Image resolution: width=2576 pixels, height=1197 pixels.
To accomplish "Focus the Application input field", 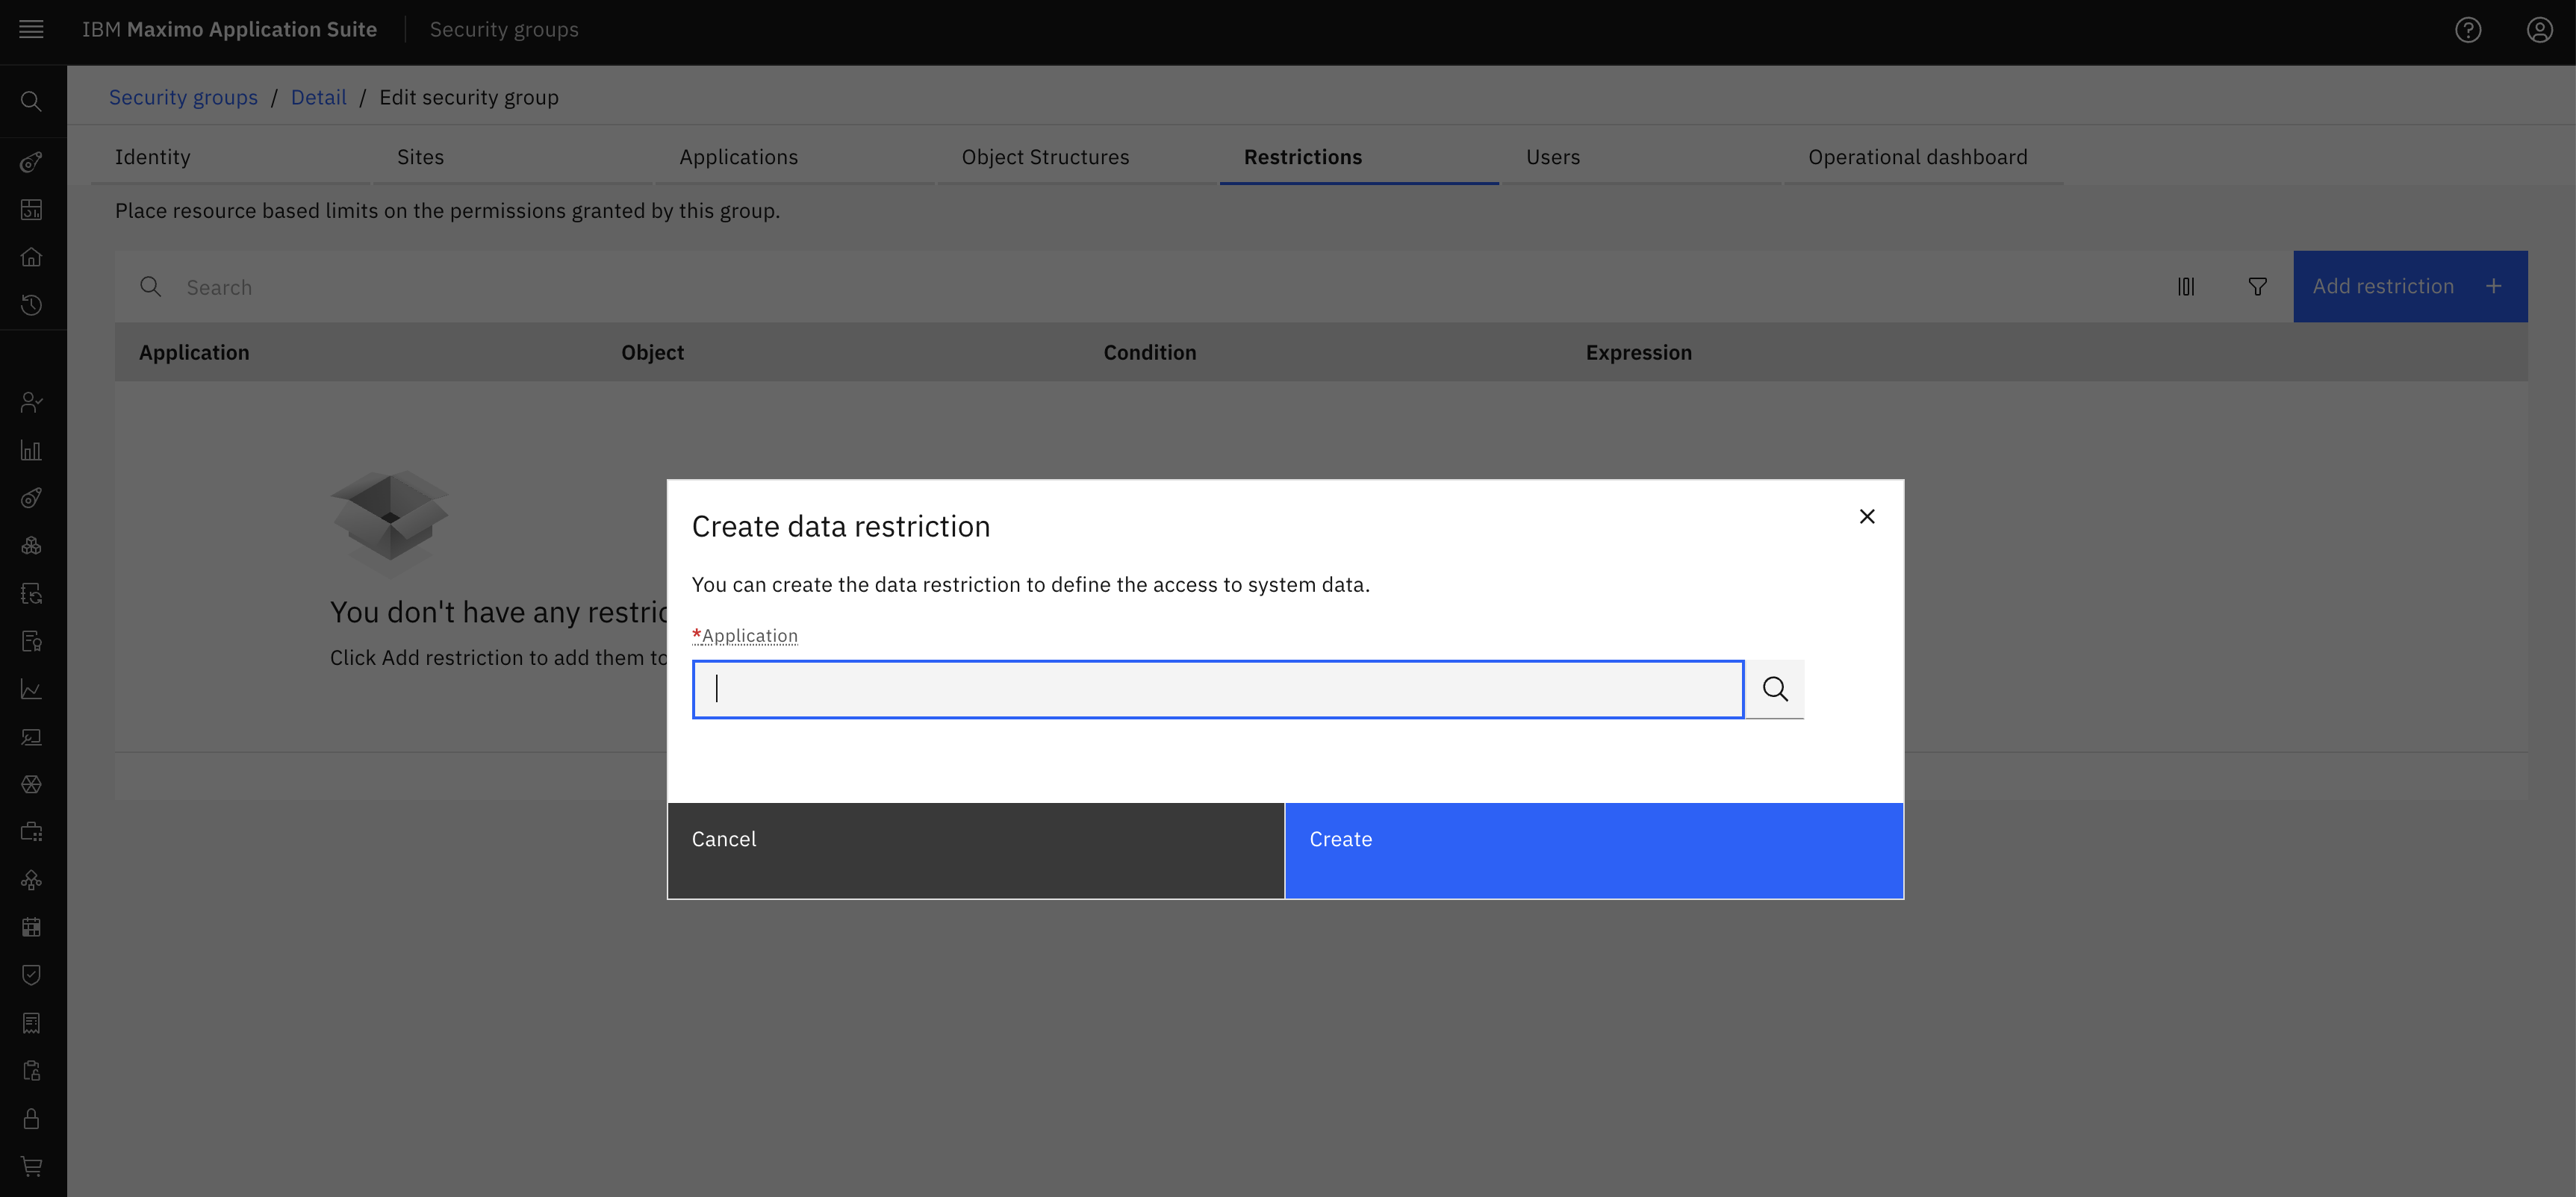I will pyautogui.click(x=1218, y=689).
